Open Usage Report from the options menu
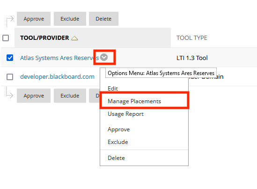The width and height of the screenshot is (257, 189). (x=125, y=114)
